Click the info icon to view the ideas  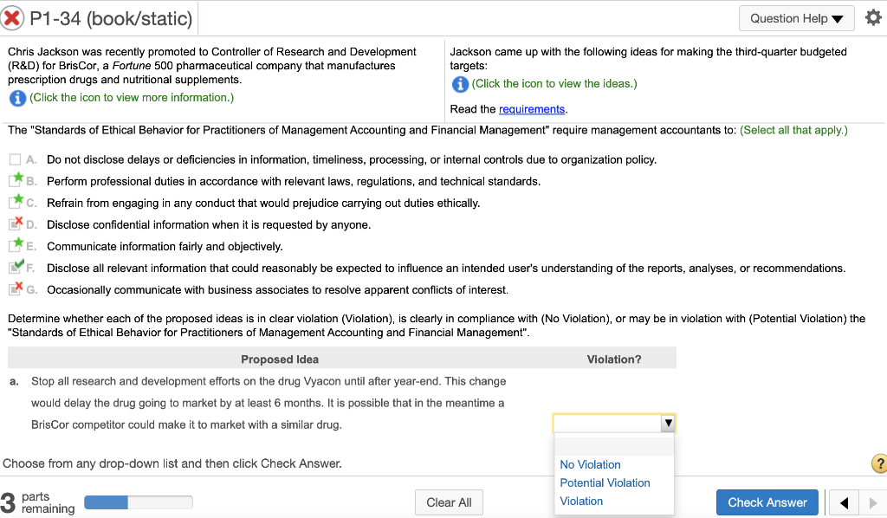pyautogui.click(x=459, y=84)
